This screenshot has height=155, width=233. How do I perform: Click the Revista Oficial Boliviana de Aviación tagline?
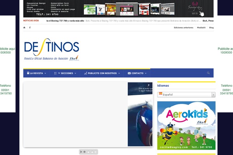click(x=46, y=59)
